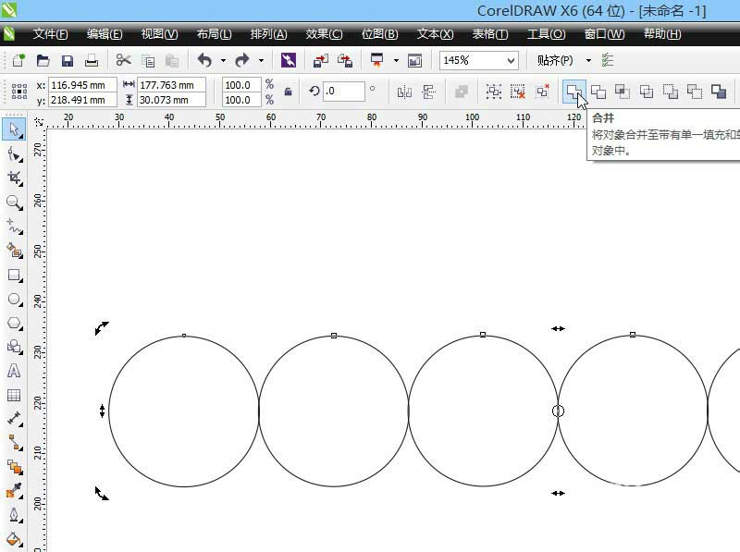Click the Copy icon
Screen dimensions: 740x552
tap(148, 61)
